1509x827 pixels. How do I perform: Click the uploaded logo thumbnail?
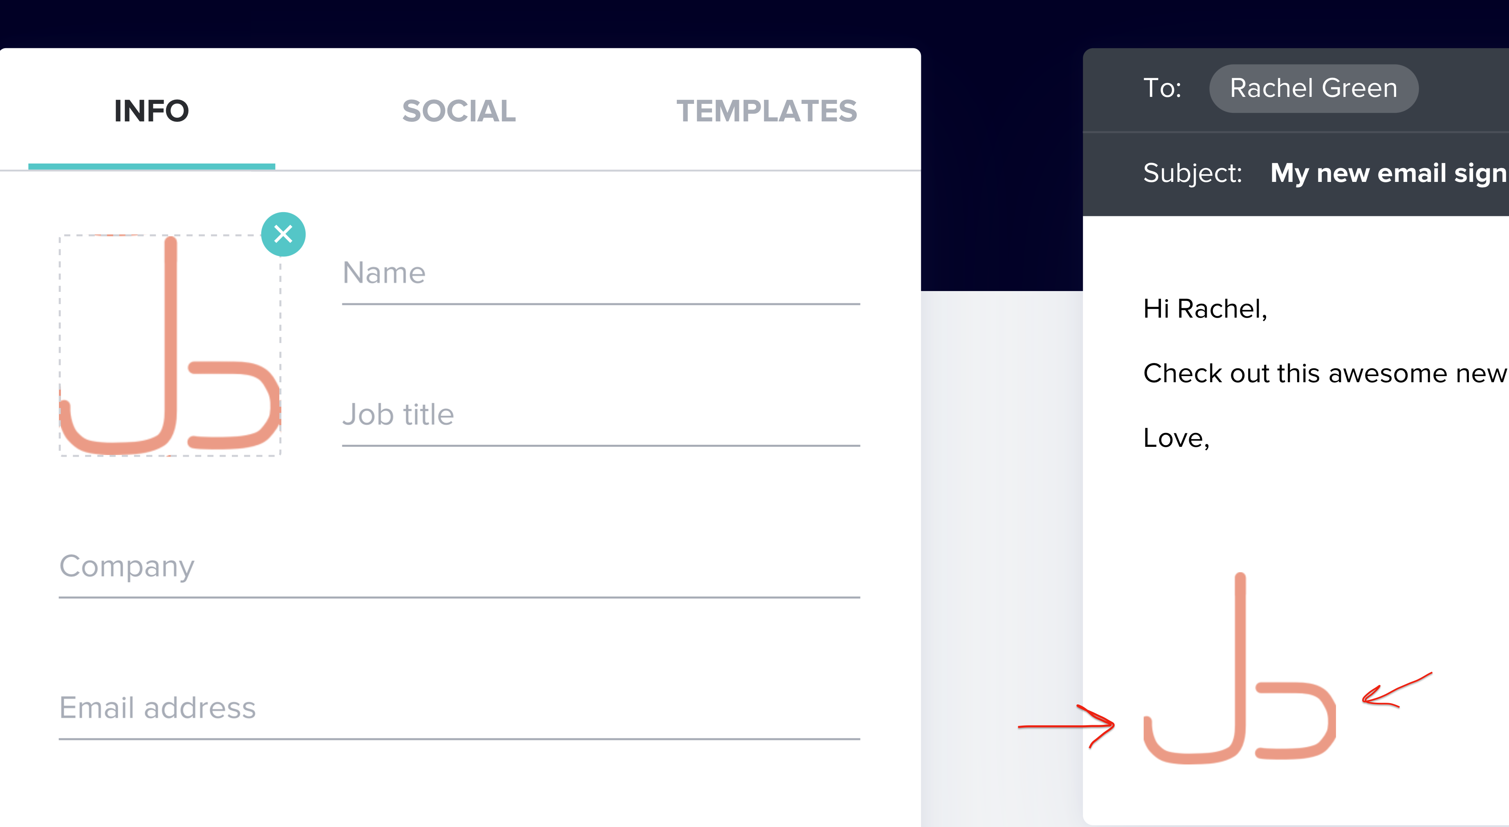pyautogui.click(x=170, y=345)
